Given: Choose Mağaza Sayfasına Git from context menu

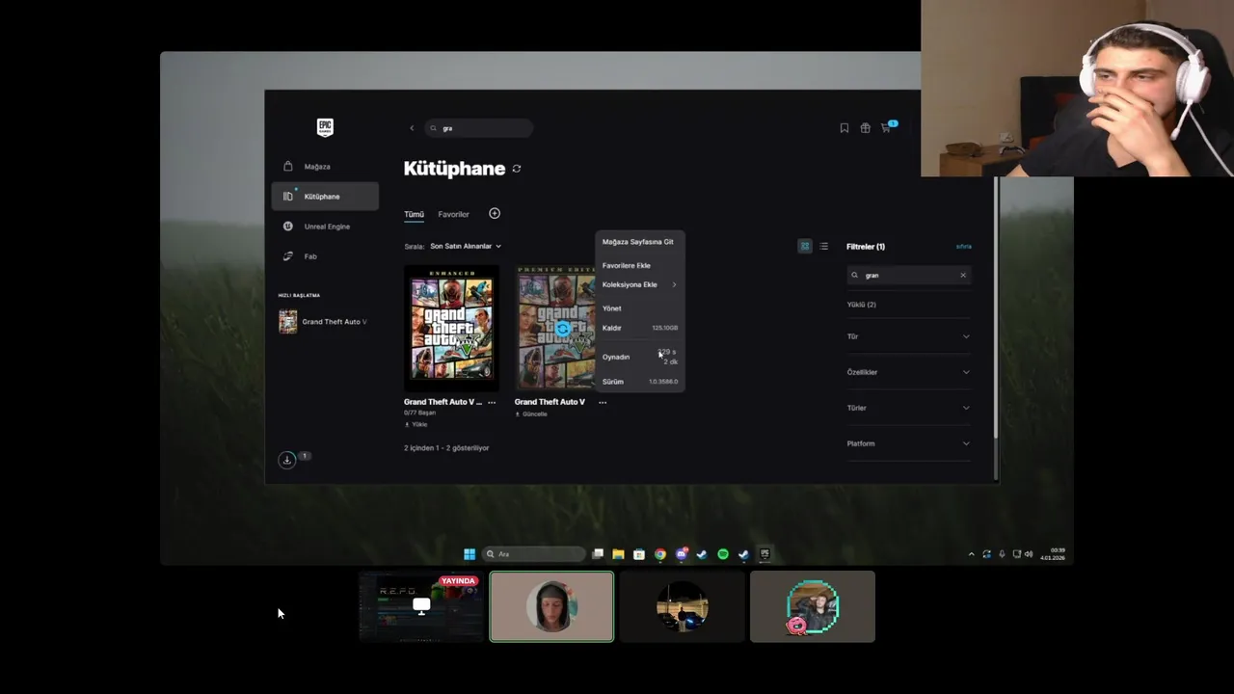Looking at the screenshot, I should (638, 242).
